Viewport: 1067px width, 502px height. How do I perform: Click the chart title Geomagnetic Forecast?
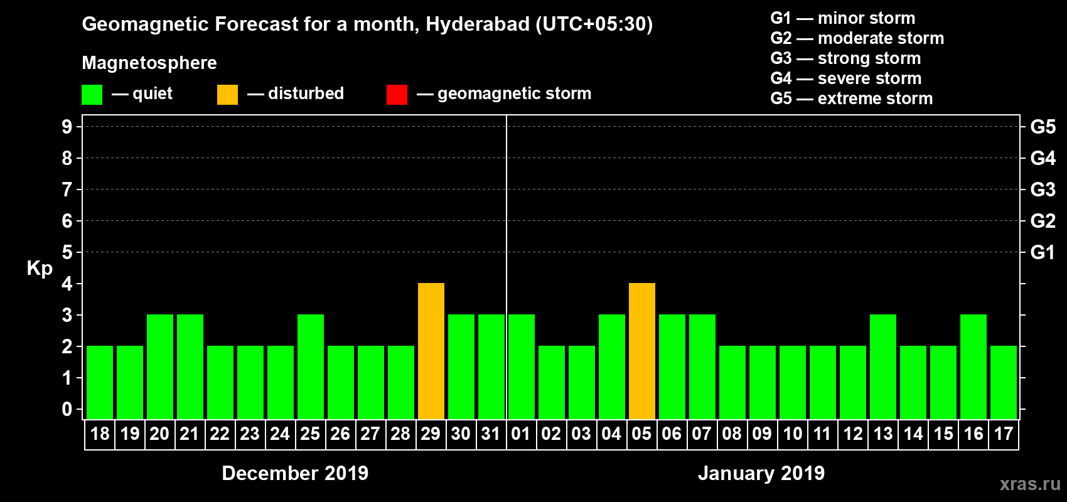(x=367, y=24)
